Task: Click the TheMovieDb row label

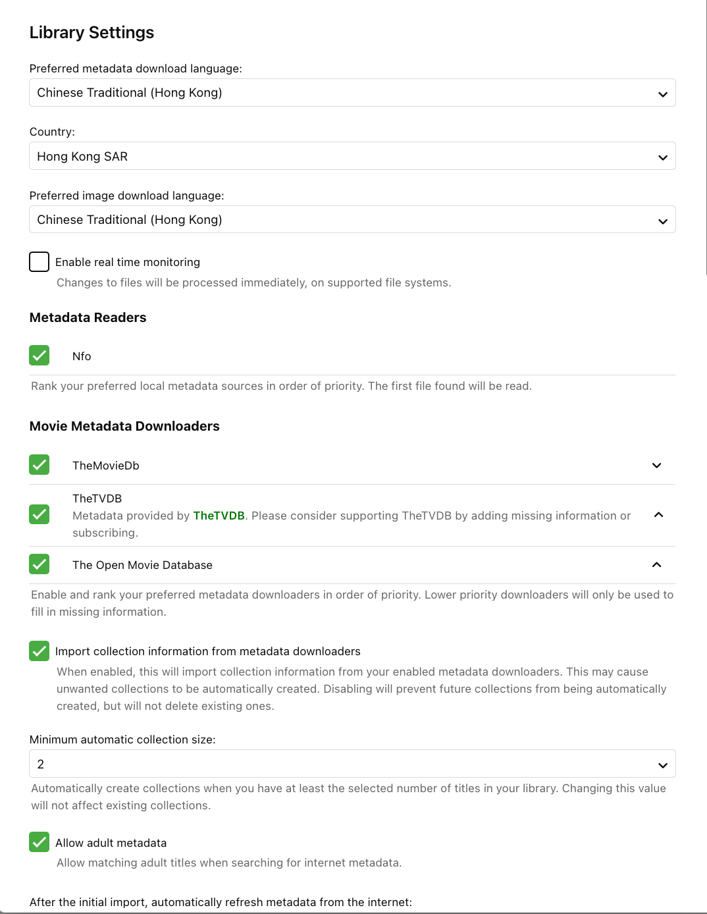Action: point(106,466)
